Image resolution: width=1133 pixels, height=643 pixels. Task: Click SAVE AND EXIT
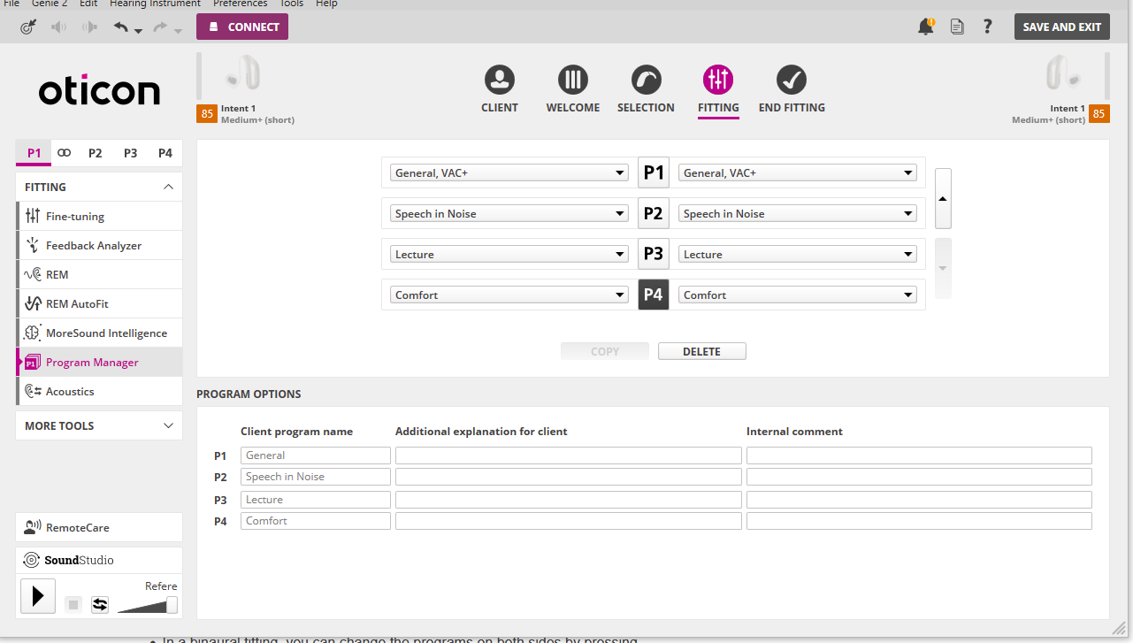point(1062,27)
